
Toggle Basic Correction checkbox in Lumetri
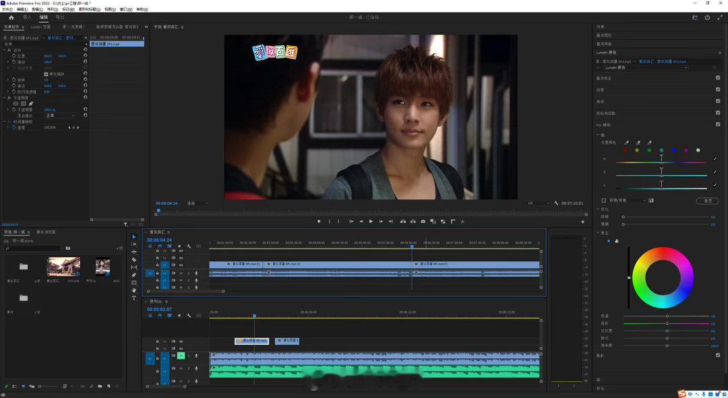coord(718,77)
